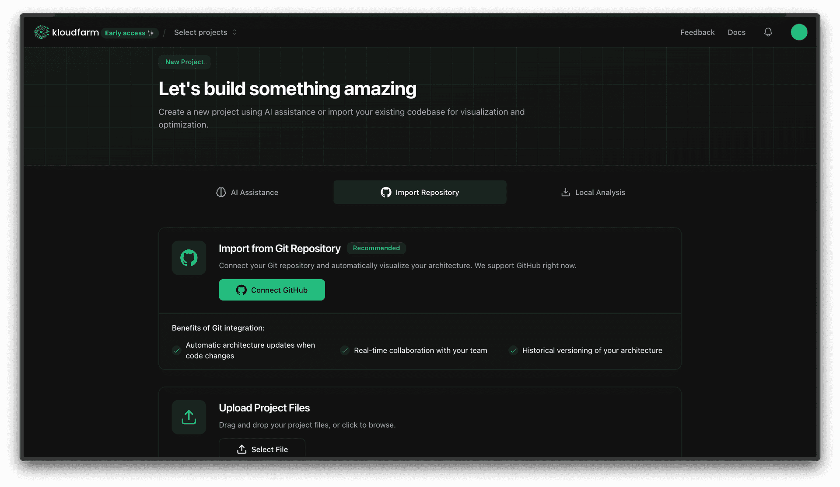Viewport: 840px width, 487px height.
Task: Select the AI Assistance sparkle icon
Action: pos(220,192)
